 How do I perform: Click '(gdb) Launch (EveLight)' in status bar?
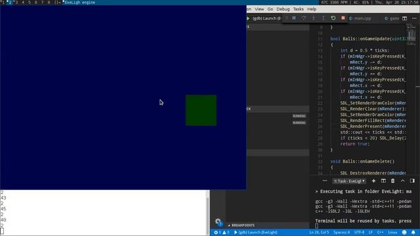pos(255,232)
